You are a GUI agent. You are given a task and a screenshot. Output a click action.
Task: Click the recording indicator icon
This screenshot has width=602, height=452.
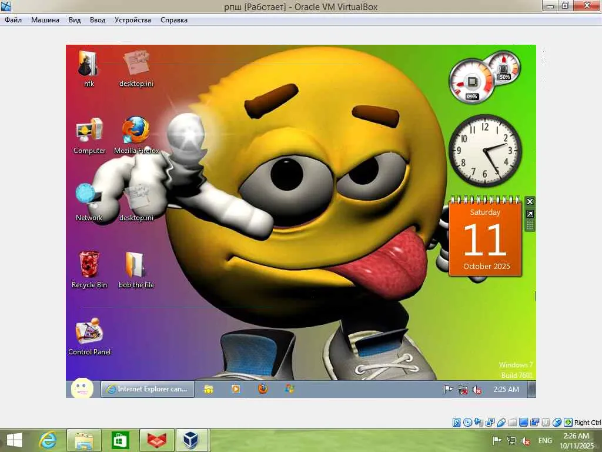(x=534, y=423)
